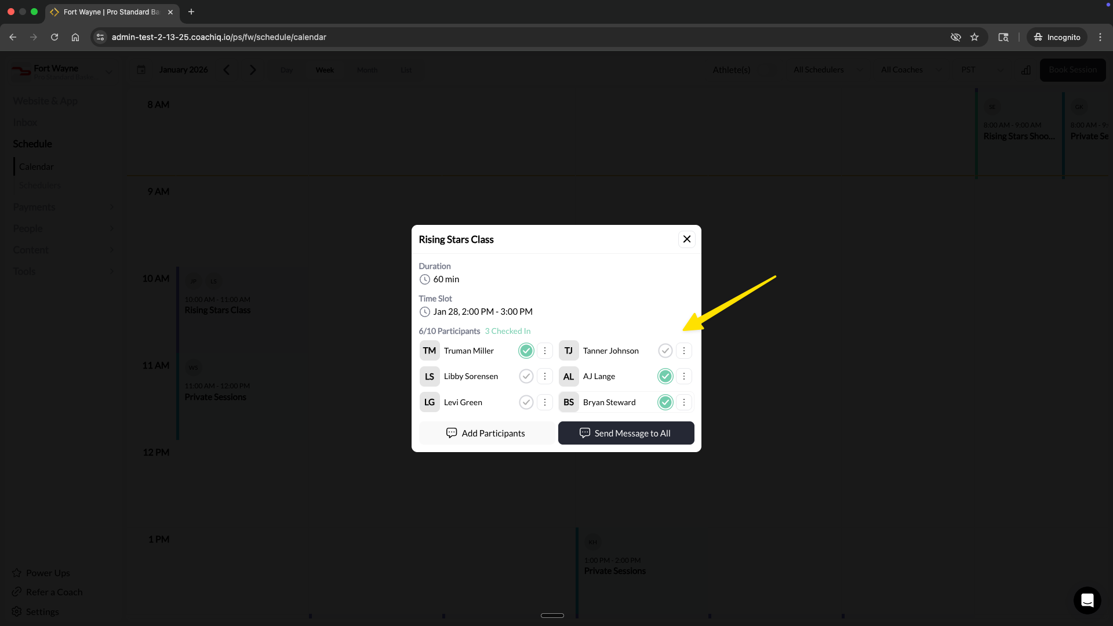
Task: Reload the page in browser
Action: coord(54,37)
